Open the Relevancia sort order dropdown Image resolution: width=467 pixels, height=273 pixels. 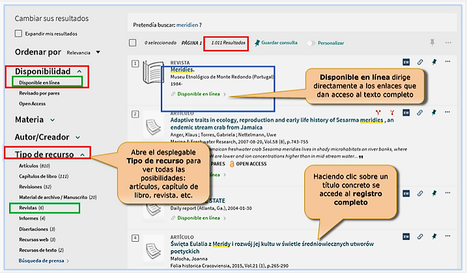(82, 52)
